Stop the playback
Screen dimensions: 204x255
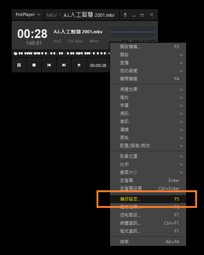(34, 65)
